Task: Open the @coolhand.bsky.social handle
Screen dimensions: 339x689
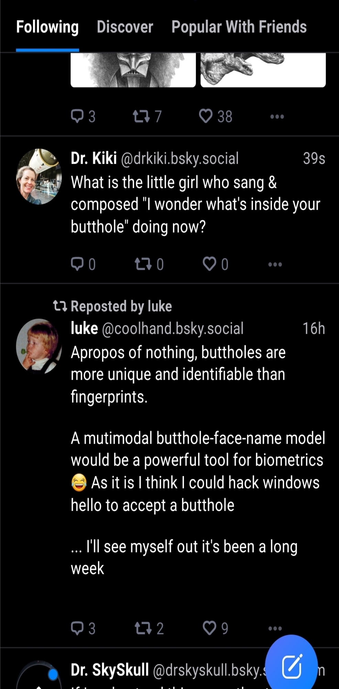Action: [173, 329]
